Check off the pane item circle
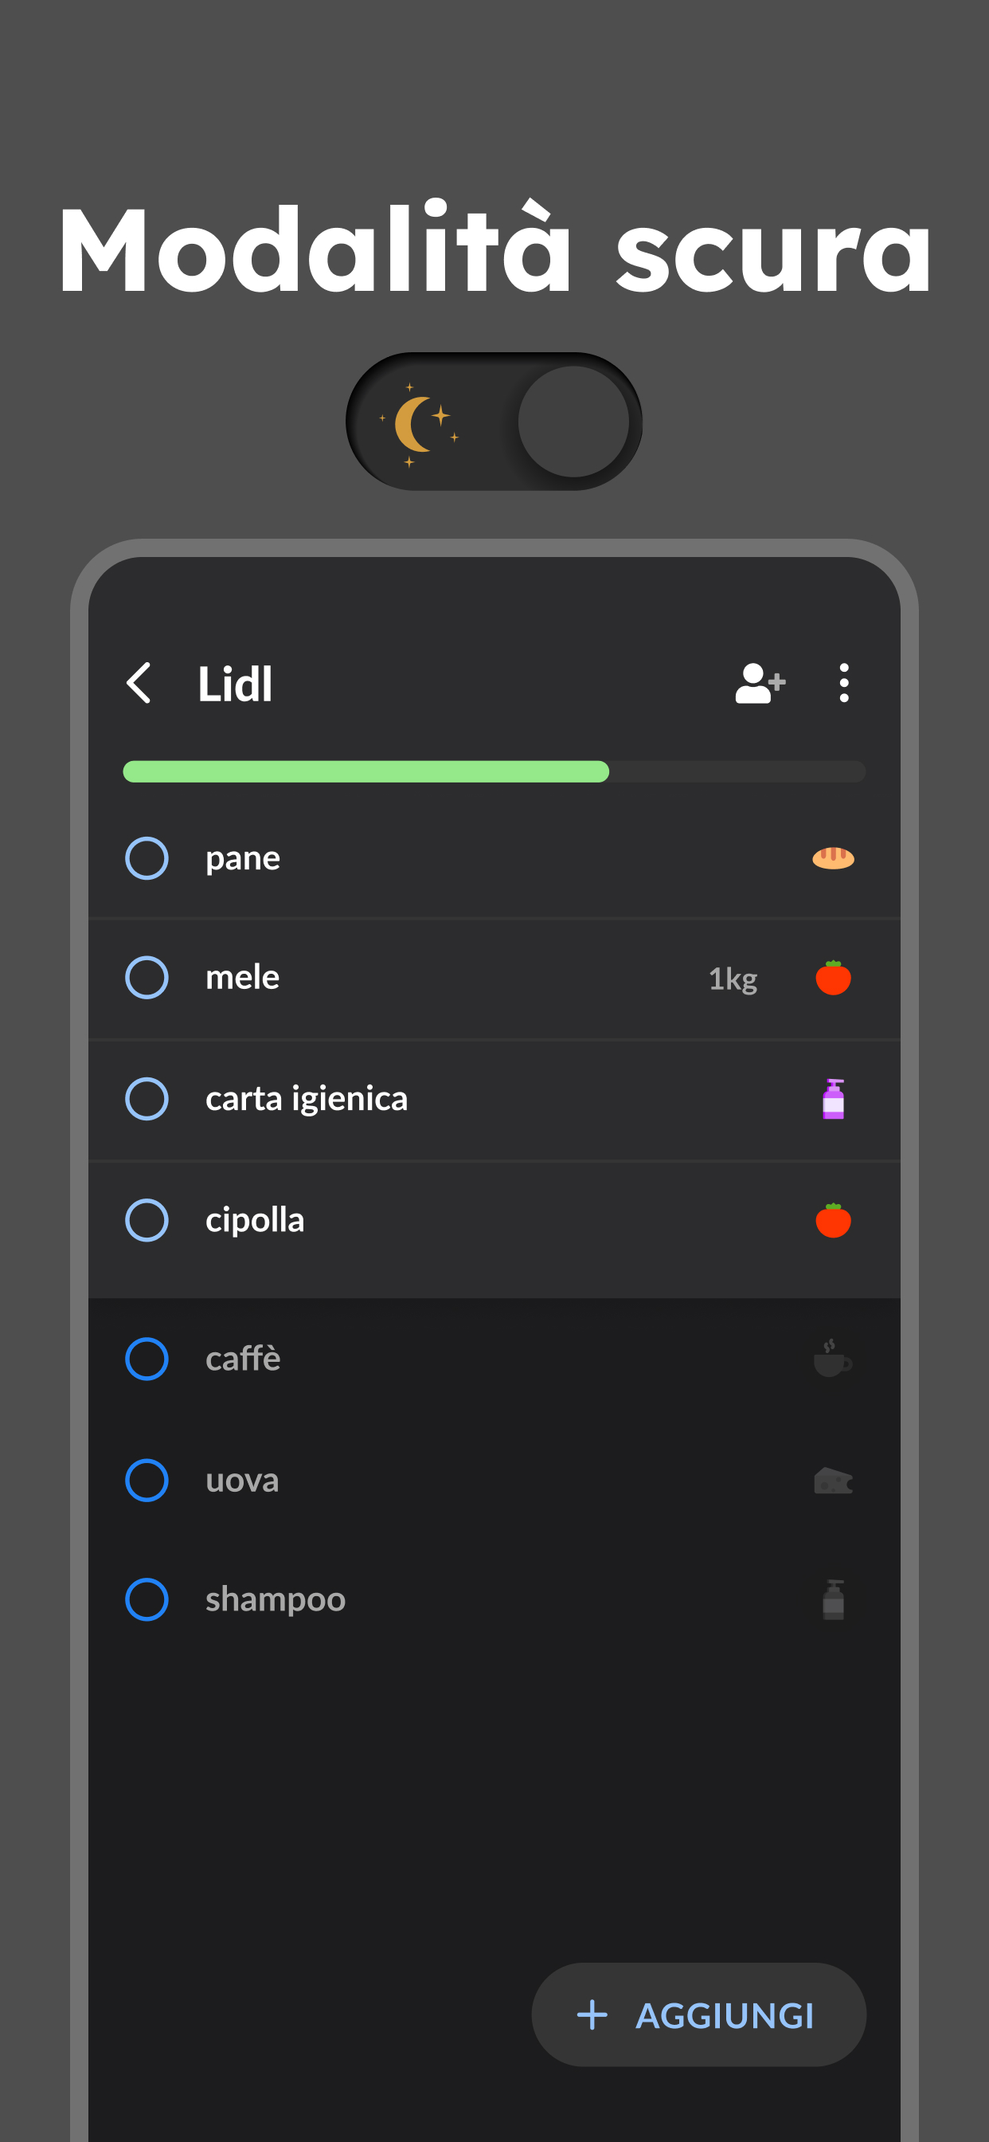 (x=147, y=858)
